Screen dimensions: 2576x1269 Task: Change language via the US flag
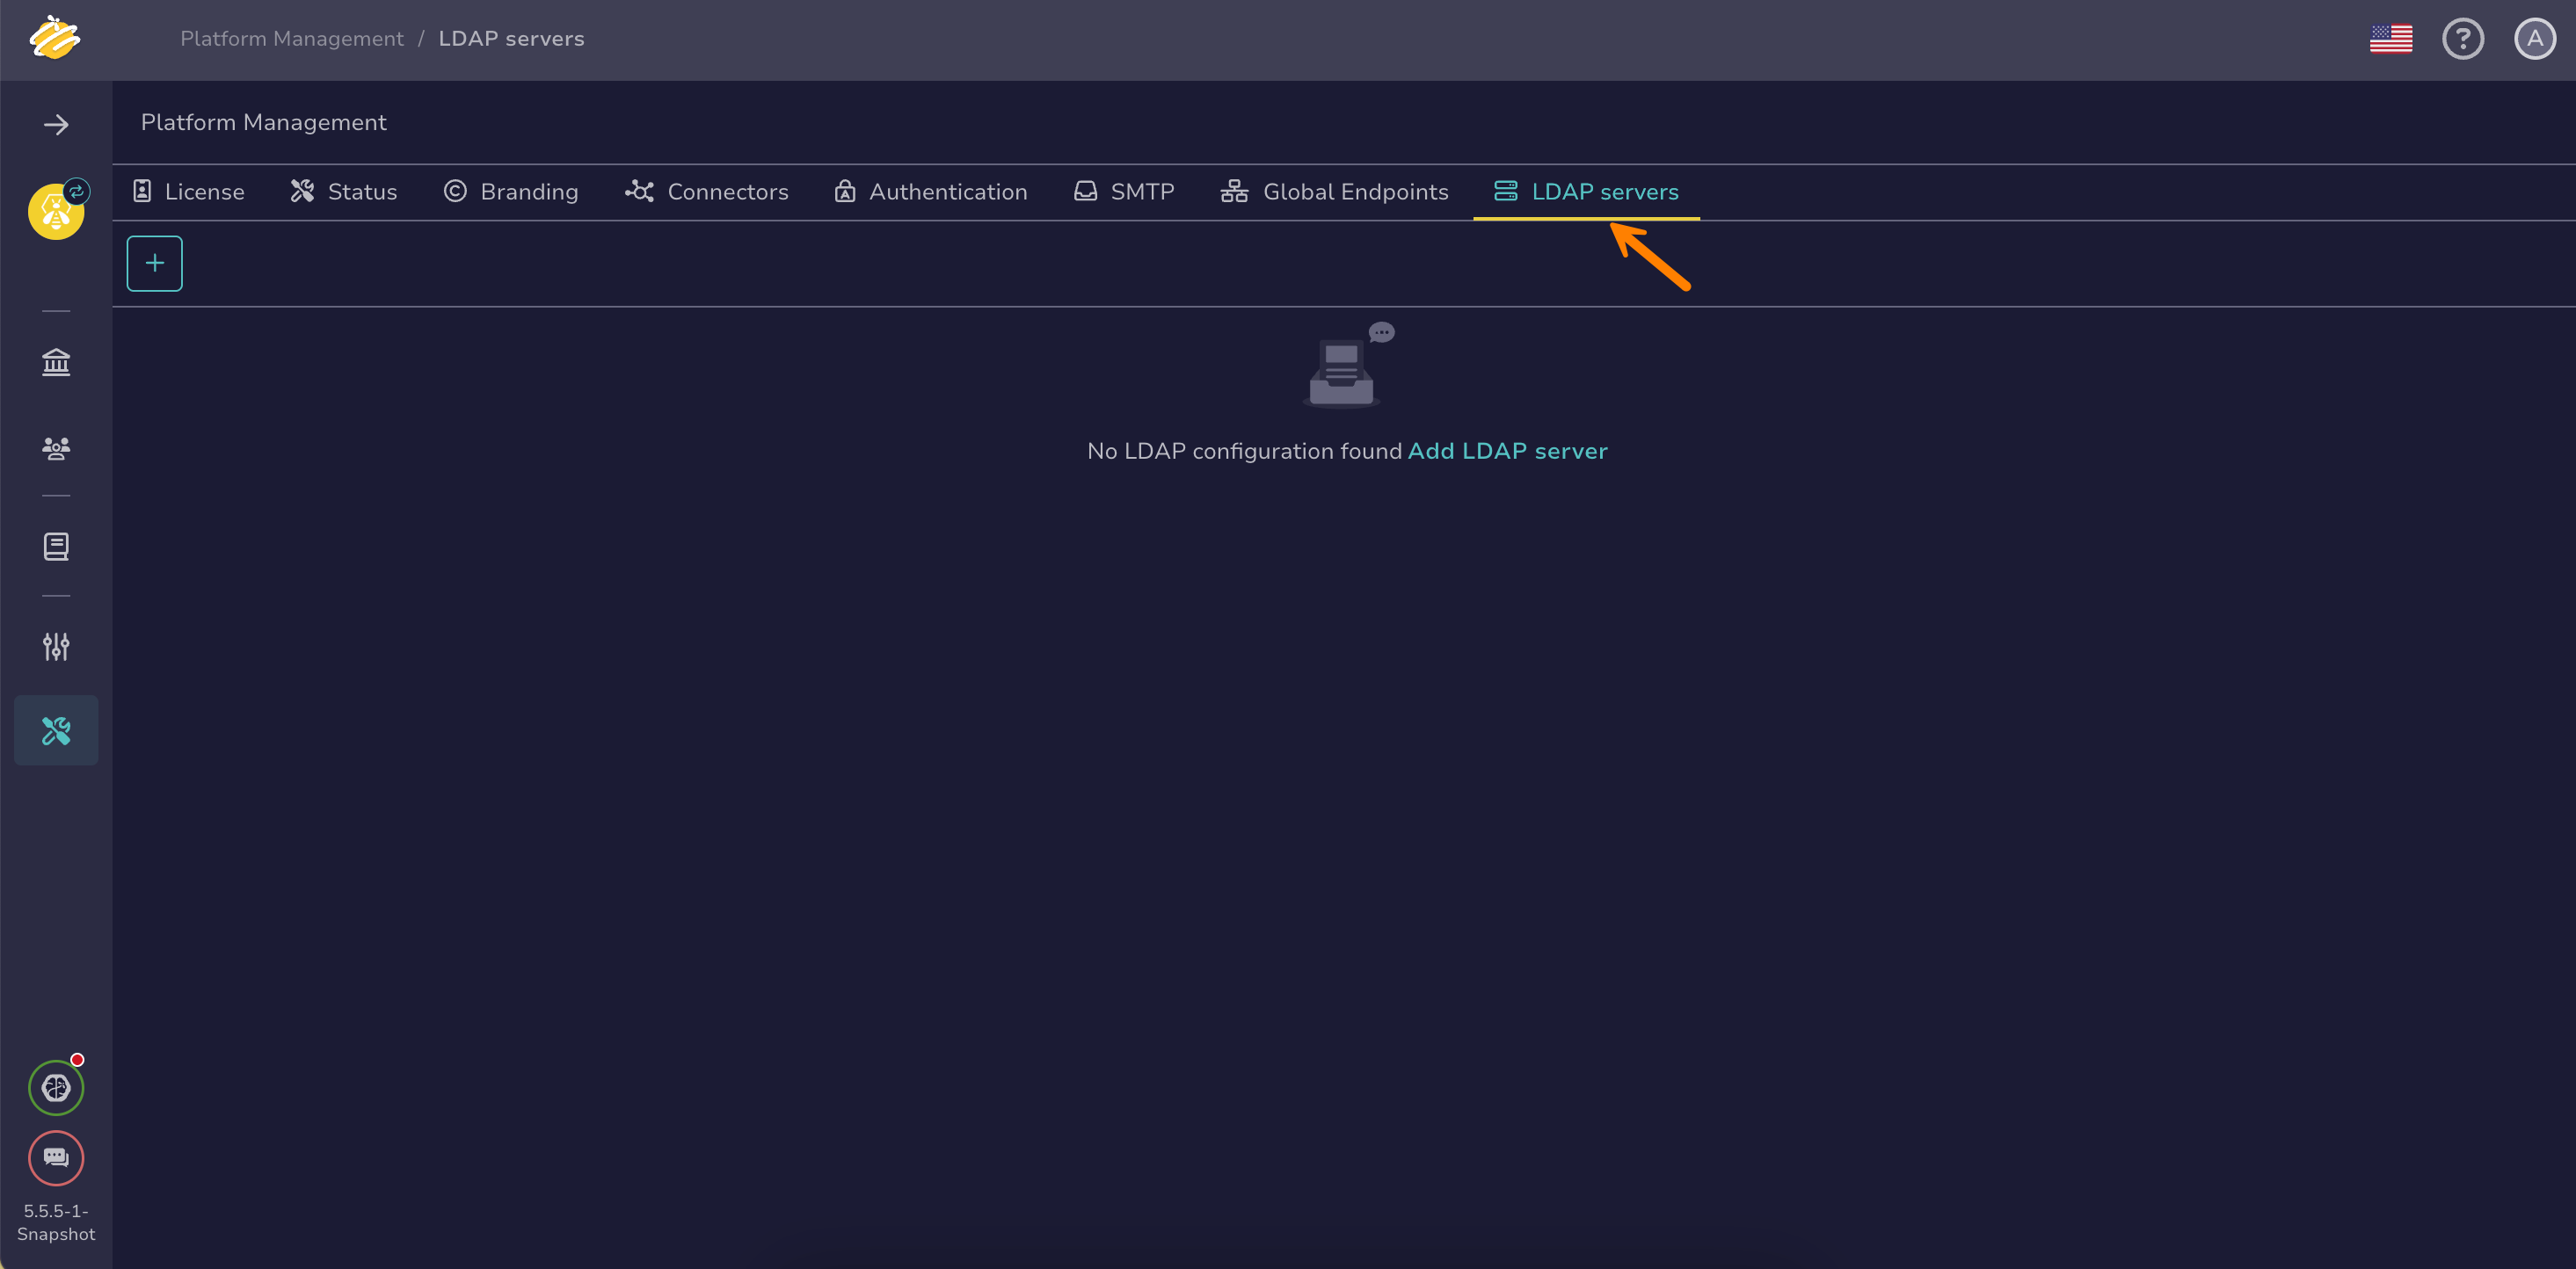2391,39
